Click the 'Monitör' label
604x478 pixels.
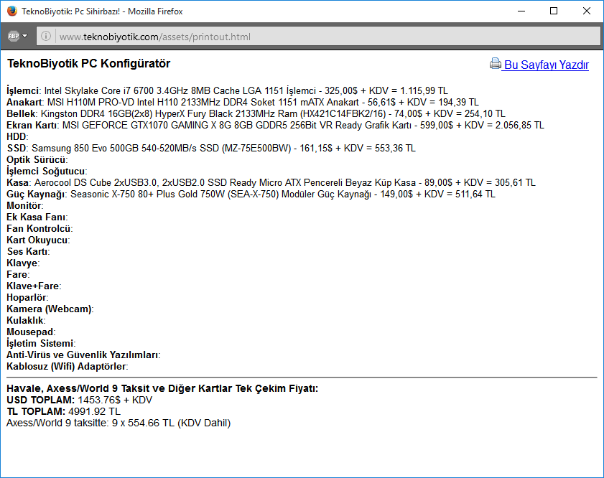(x=24, y=205)
